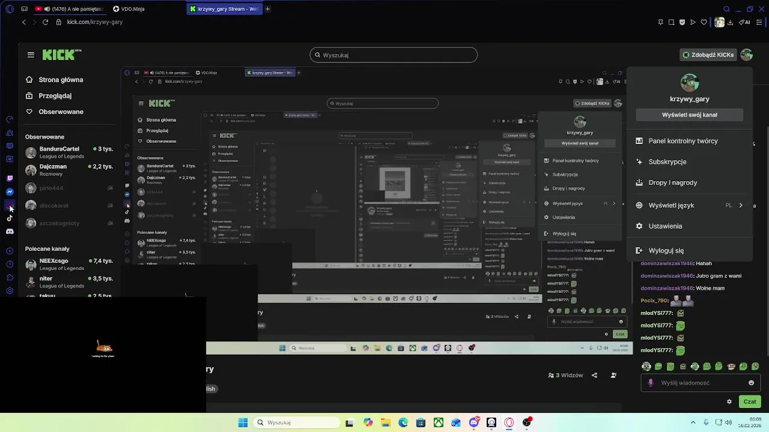Switch to the VDO.Ninja tab
The height and width of the screenshot is (432, 769).
(x=129, y=9)
